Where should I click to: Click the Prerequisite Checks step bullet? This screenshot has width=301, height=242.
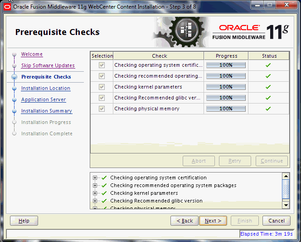[x=14, y=77]
